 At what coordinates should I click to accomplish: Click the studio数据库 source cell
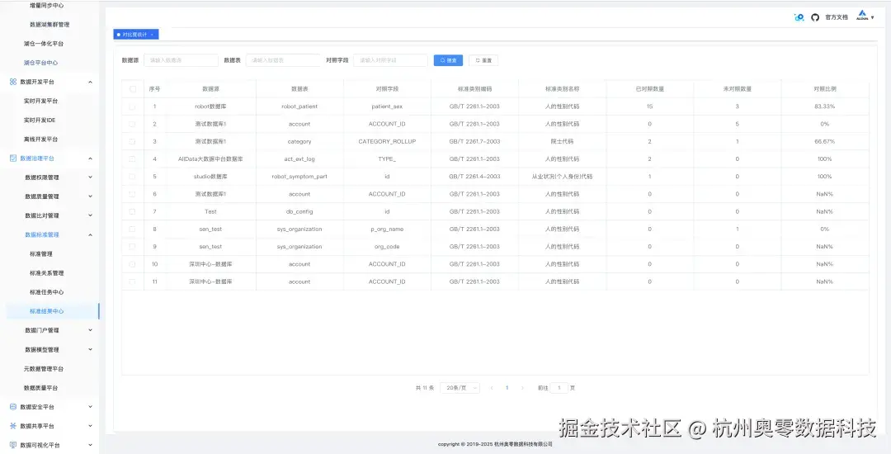pyautogui.click(x=211, y=177)
